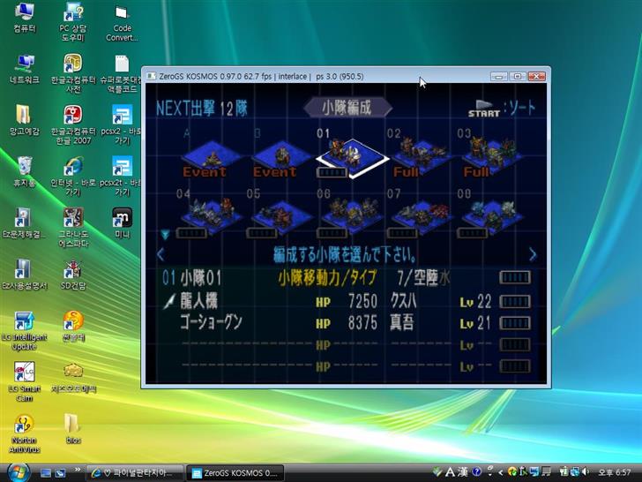This screenshot has width=642, height=482.
Task: Click the squad cost gauge on 小隊01 row
Action: (515, 277)
